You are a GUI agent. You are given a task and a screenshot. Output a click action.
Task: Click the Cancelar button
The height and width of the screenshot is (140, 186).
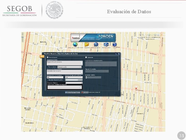pyautogui.click(x=85, y=92)
